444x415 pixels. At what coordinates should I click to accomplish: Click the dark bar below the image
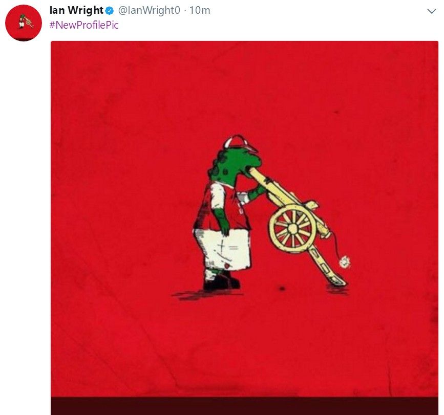244,406
